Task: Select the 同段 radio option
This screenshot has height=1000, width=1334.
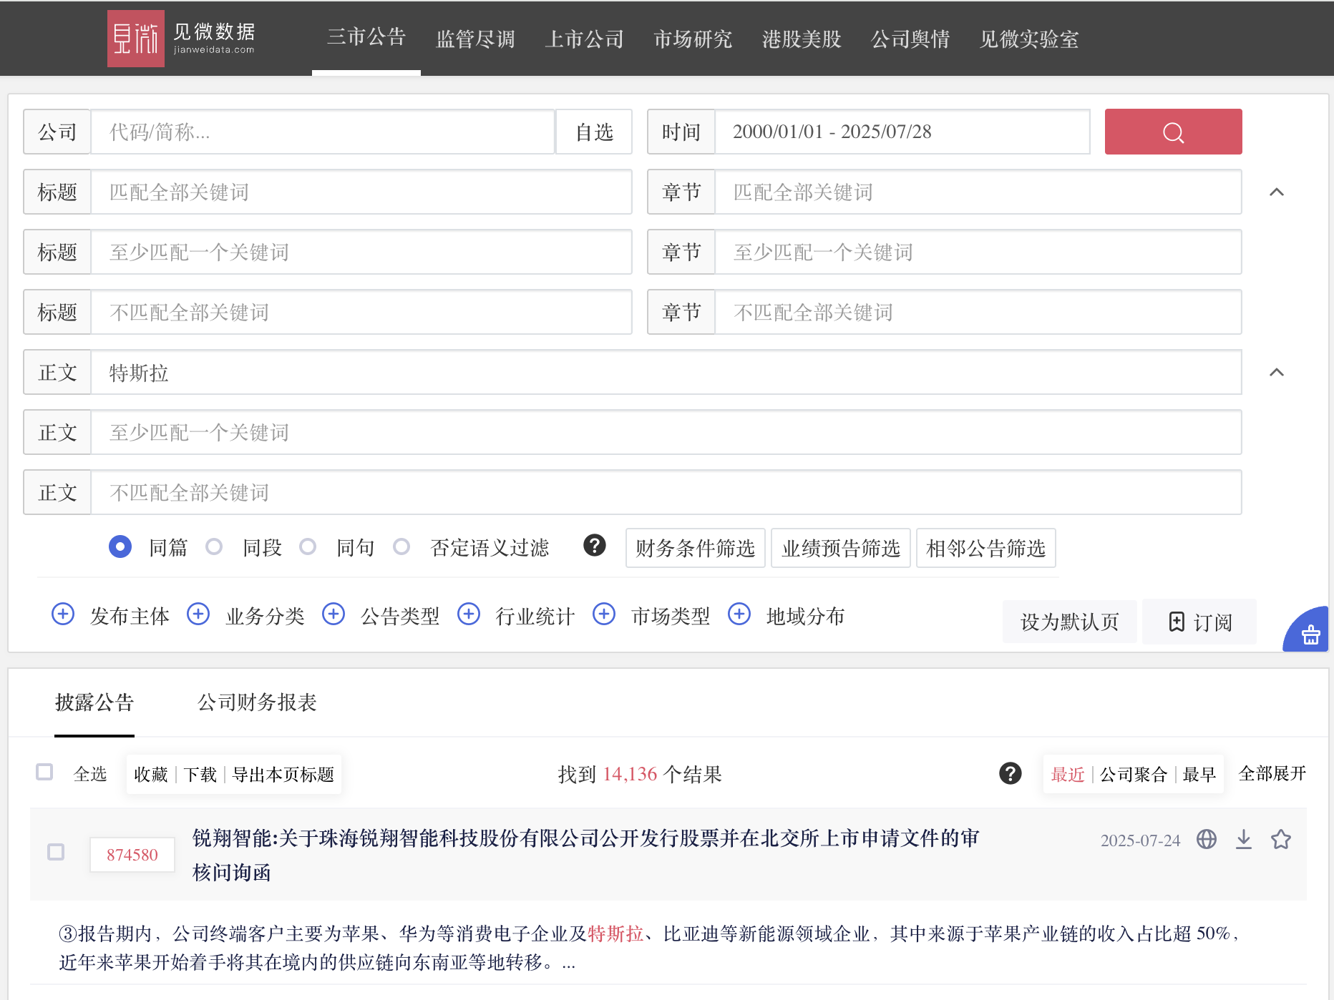Action: (214, 547)
